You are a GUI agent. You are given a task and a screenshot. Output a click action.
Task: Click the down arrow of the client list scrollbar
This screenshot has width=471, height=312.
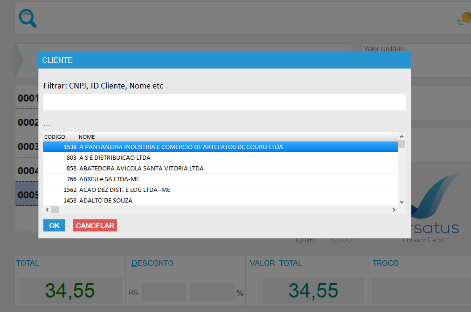point(402,202)
